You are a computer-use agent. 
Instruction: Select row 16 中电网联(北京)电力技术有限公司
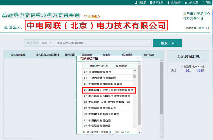(x=109, y=90)
